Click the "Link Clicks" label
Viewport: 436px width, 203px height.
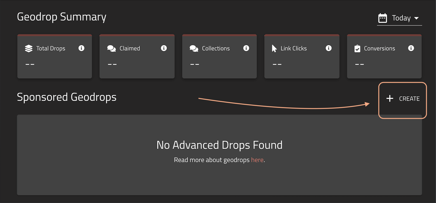point(294,48)
